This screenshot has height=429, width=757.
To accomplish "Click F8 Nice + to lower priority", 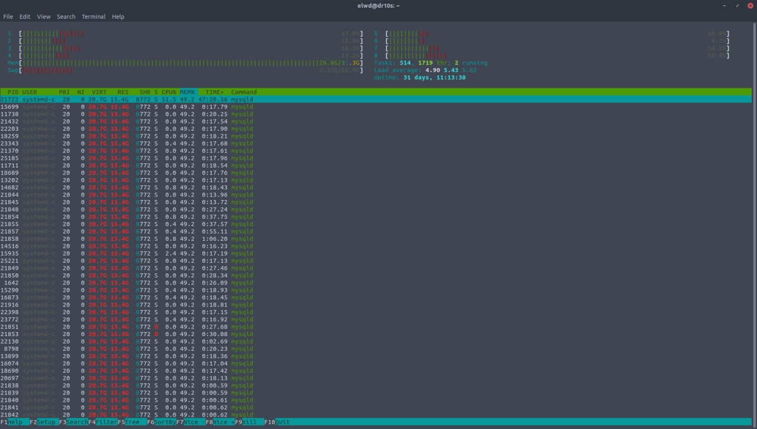I will (x=220, y=422).
